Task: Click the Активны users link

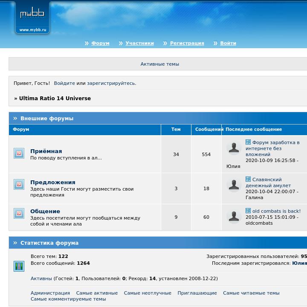Action: click(x=41, y=278)
